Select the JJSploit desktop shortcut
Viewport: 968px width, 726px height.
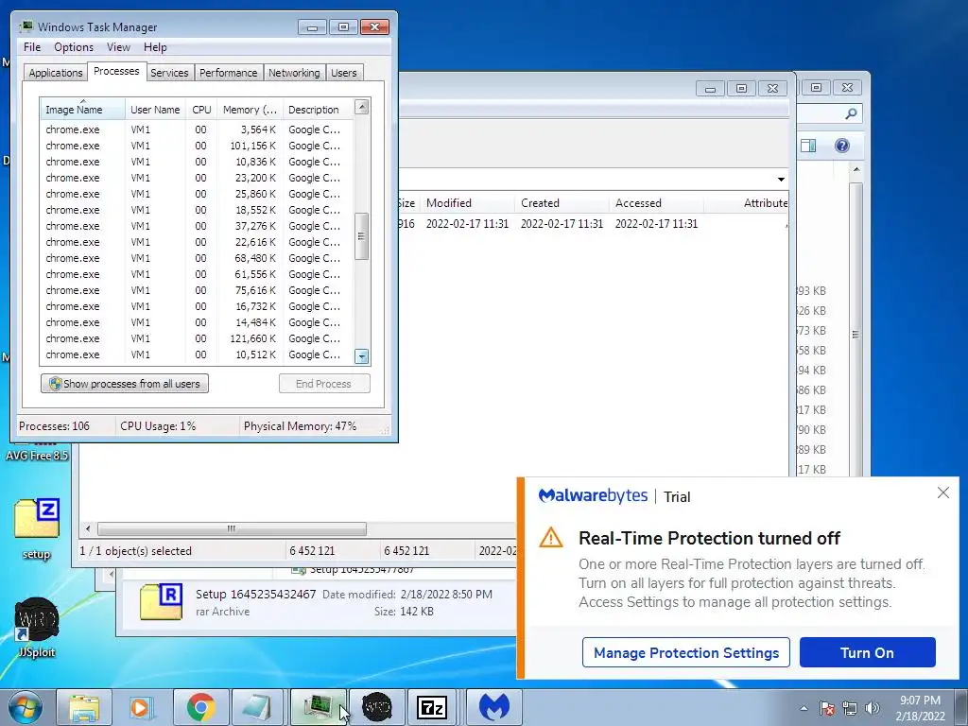[37, 627]
